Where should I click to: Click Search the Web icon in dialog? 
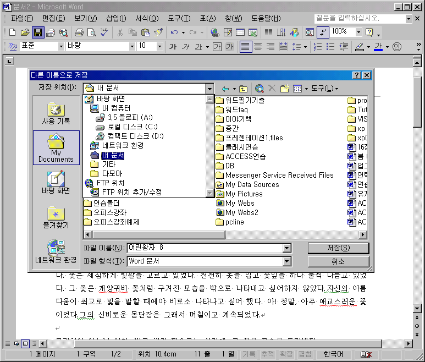coord(260,89)
